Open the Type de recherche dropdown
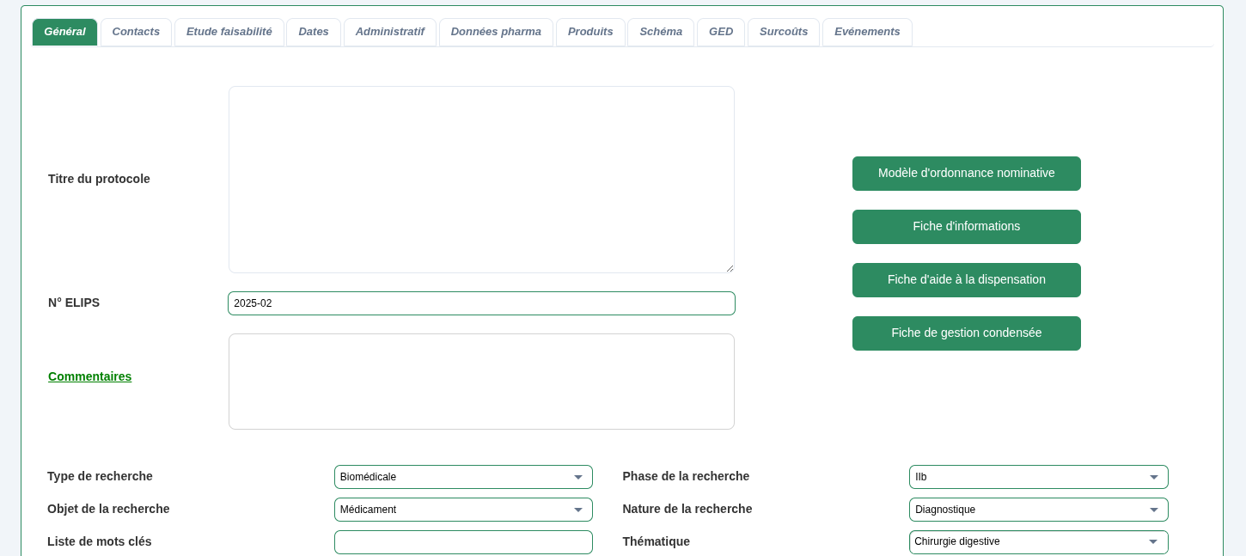Viewport: 1246px width, 556px height. [x=463, y=477]
